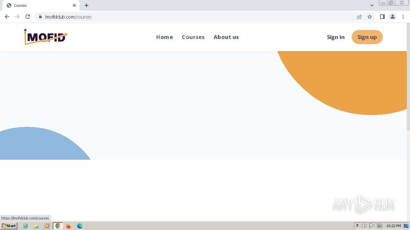Open the Chrome profile avatar
Image resolution: width=410 pixels, height=230 pixels.
pos(393,17)
